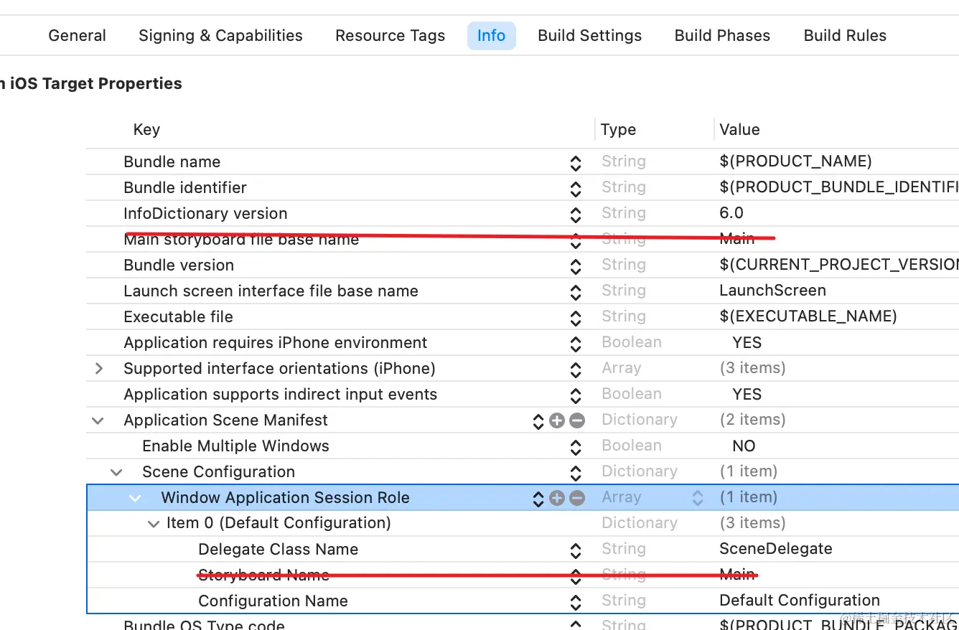Collapse the Application Scene Manifest row

98,420
